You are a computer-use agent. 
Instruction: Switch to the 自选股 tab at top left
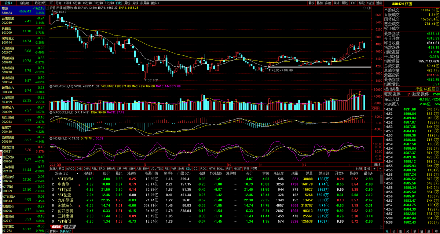[25, 3]
